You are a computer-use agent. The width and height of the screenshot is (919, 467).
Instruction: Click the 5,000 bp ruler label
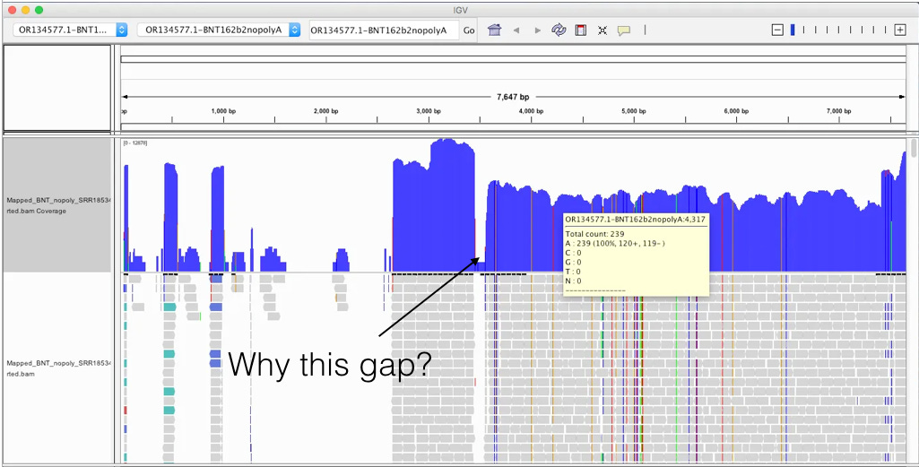pyautogui.click(x=634, y=111)
